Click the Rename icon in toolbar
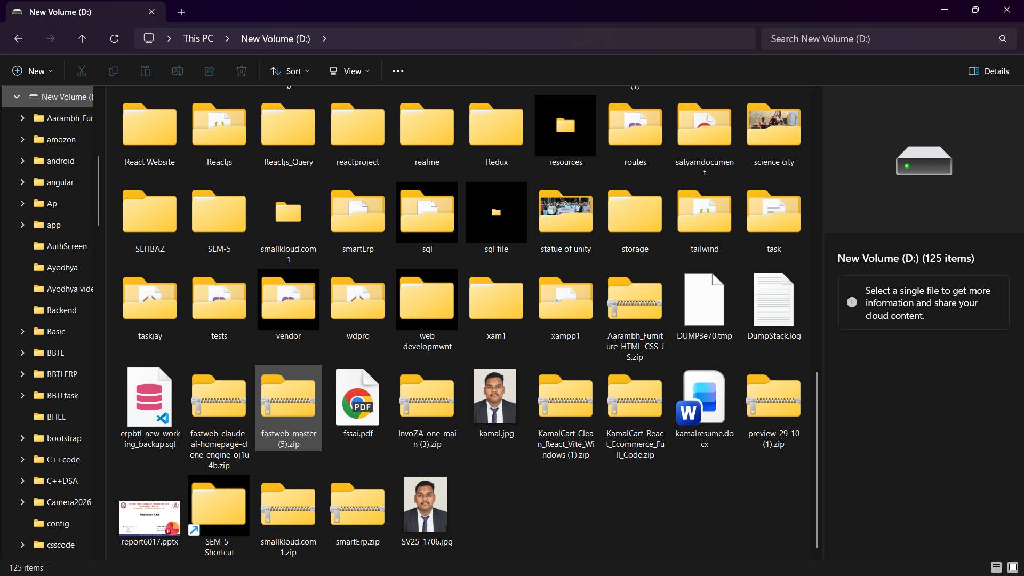1024x576 pixels. pos(178,71)
